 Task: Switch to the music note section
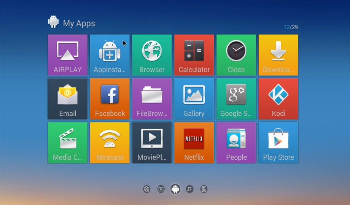tap(189, 189)
